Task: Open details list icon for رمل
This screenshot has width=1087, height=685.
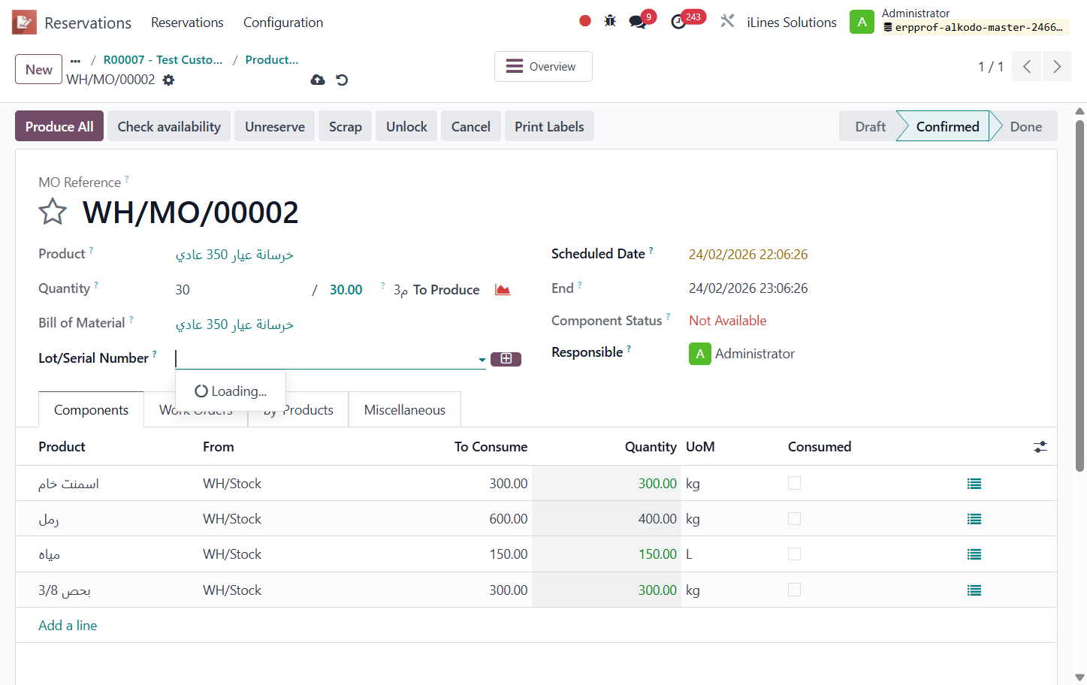Action: coord(974,519)
